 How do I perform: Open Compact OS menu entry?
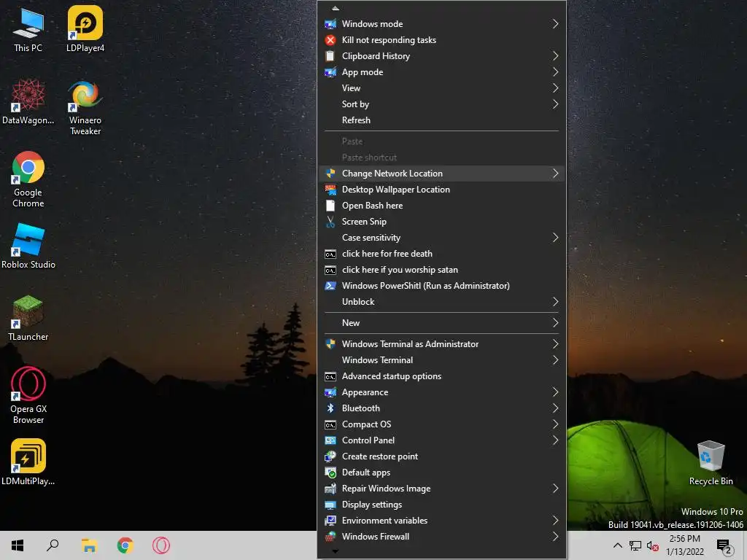[441, 424]
